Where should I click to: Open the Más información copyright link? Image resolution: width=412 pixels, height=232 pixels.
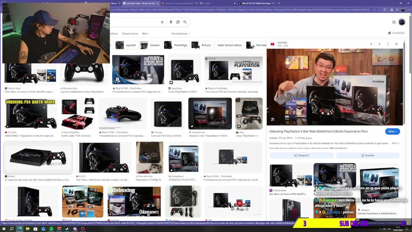(x=338, y=148)
